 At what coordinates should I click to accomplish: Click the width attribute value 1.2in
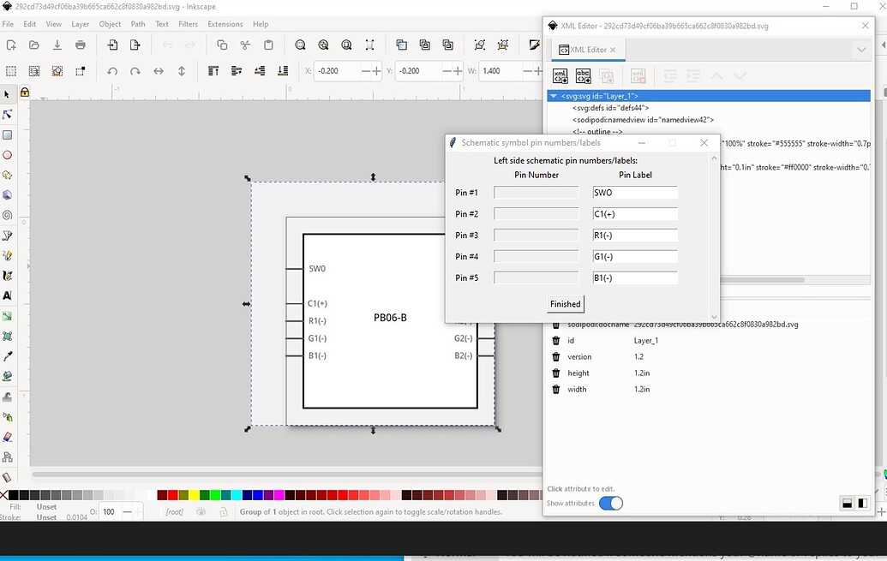[x=642, y=390]
